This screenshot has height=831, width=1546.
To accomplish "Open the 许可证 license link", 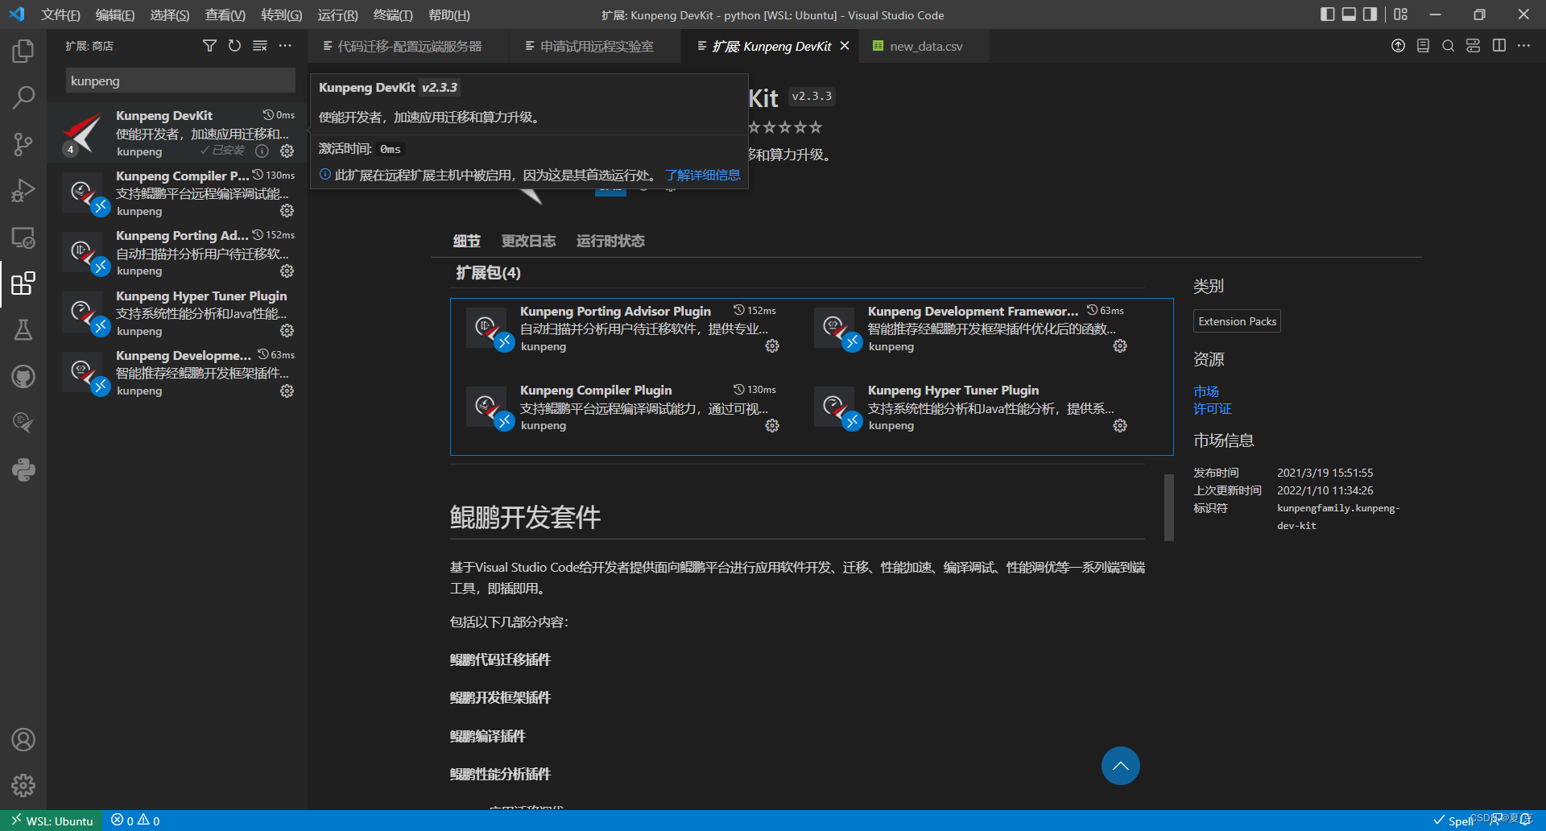I will click(x=1213, y=409).
